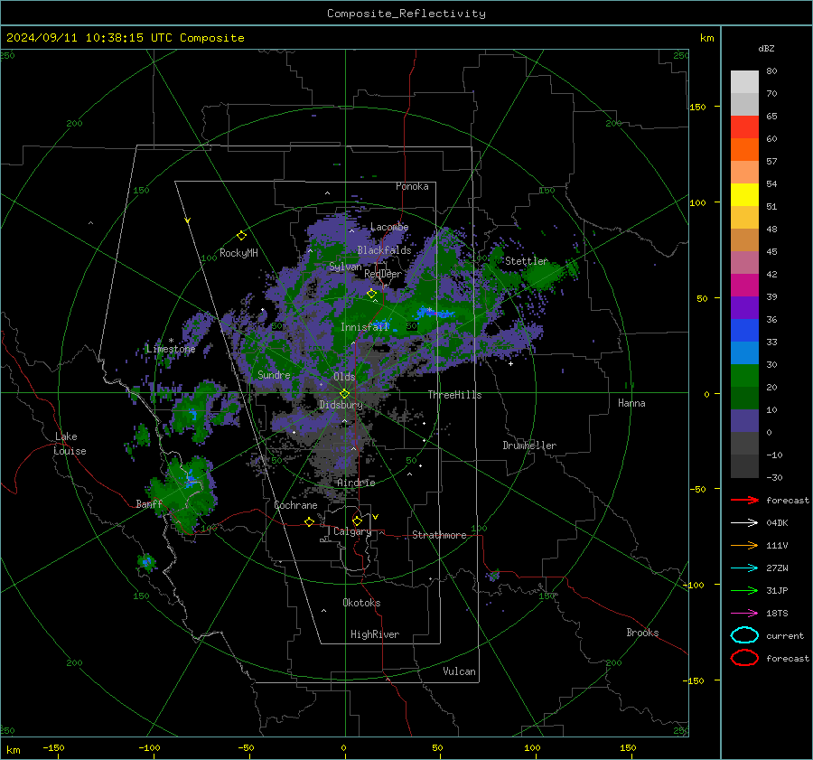Screen dimensions: 813x760
Task: Click the red forecast ellipse legend icon
Action: 744,658
